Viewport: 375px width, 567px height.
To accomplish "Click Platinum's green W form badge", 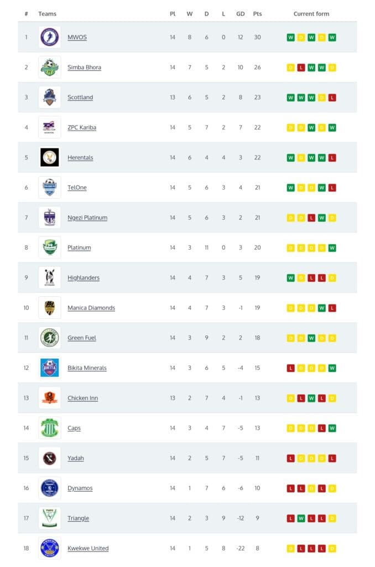I will [332, 248].
